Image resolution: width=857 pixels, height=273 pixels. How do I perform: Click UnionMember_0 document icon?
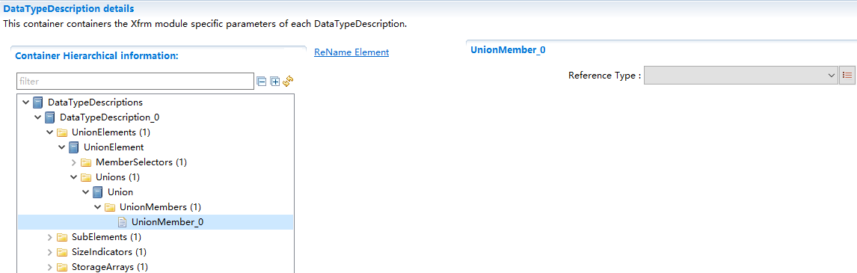point(123,222)
